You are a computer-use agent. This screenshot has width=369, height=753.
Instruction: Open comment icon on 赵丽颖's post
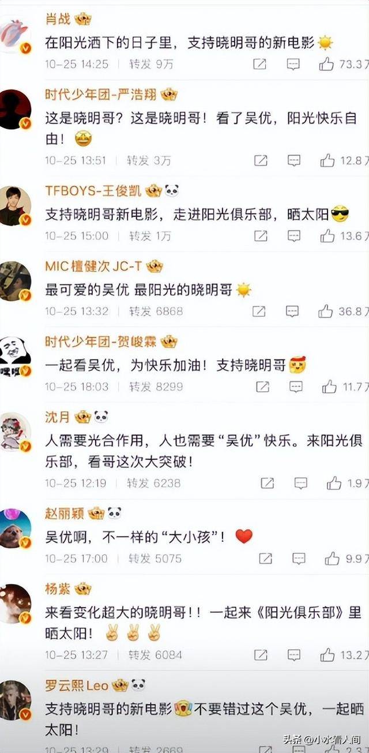click(x=299, y=558)
